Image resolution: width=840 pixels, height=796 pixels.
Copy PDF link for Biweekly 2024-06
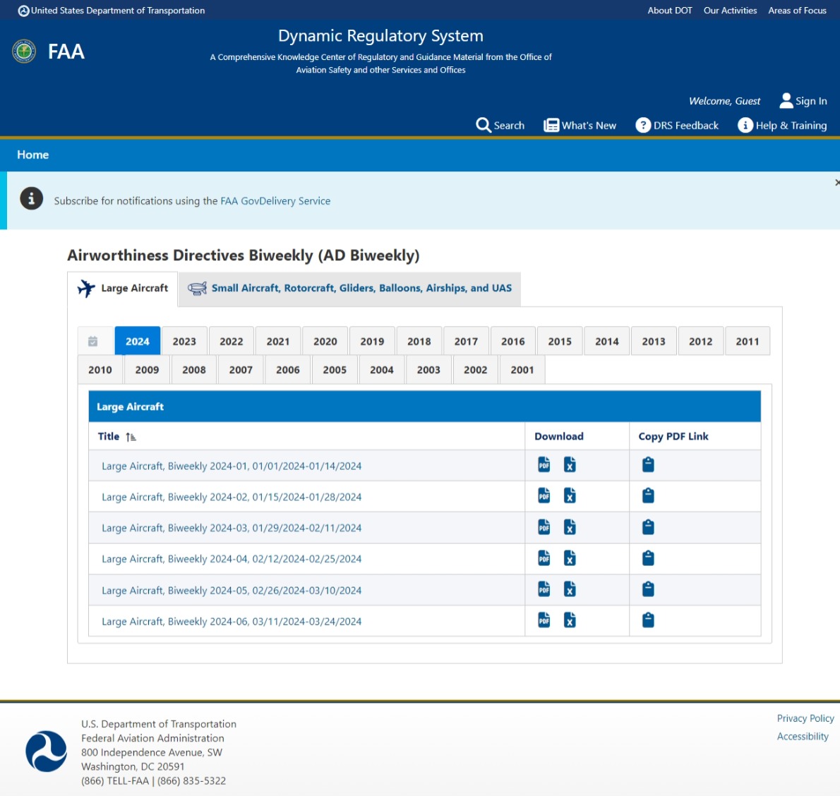pos(648,620)
